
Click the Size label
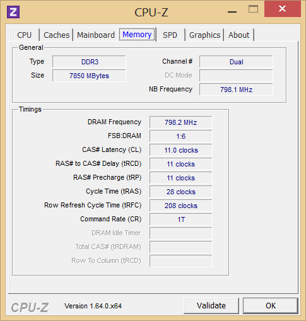[x=38, y=75]
